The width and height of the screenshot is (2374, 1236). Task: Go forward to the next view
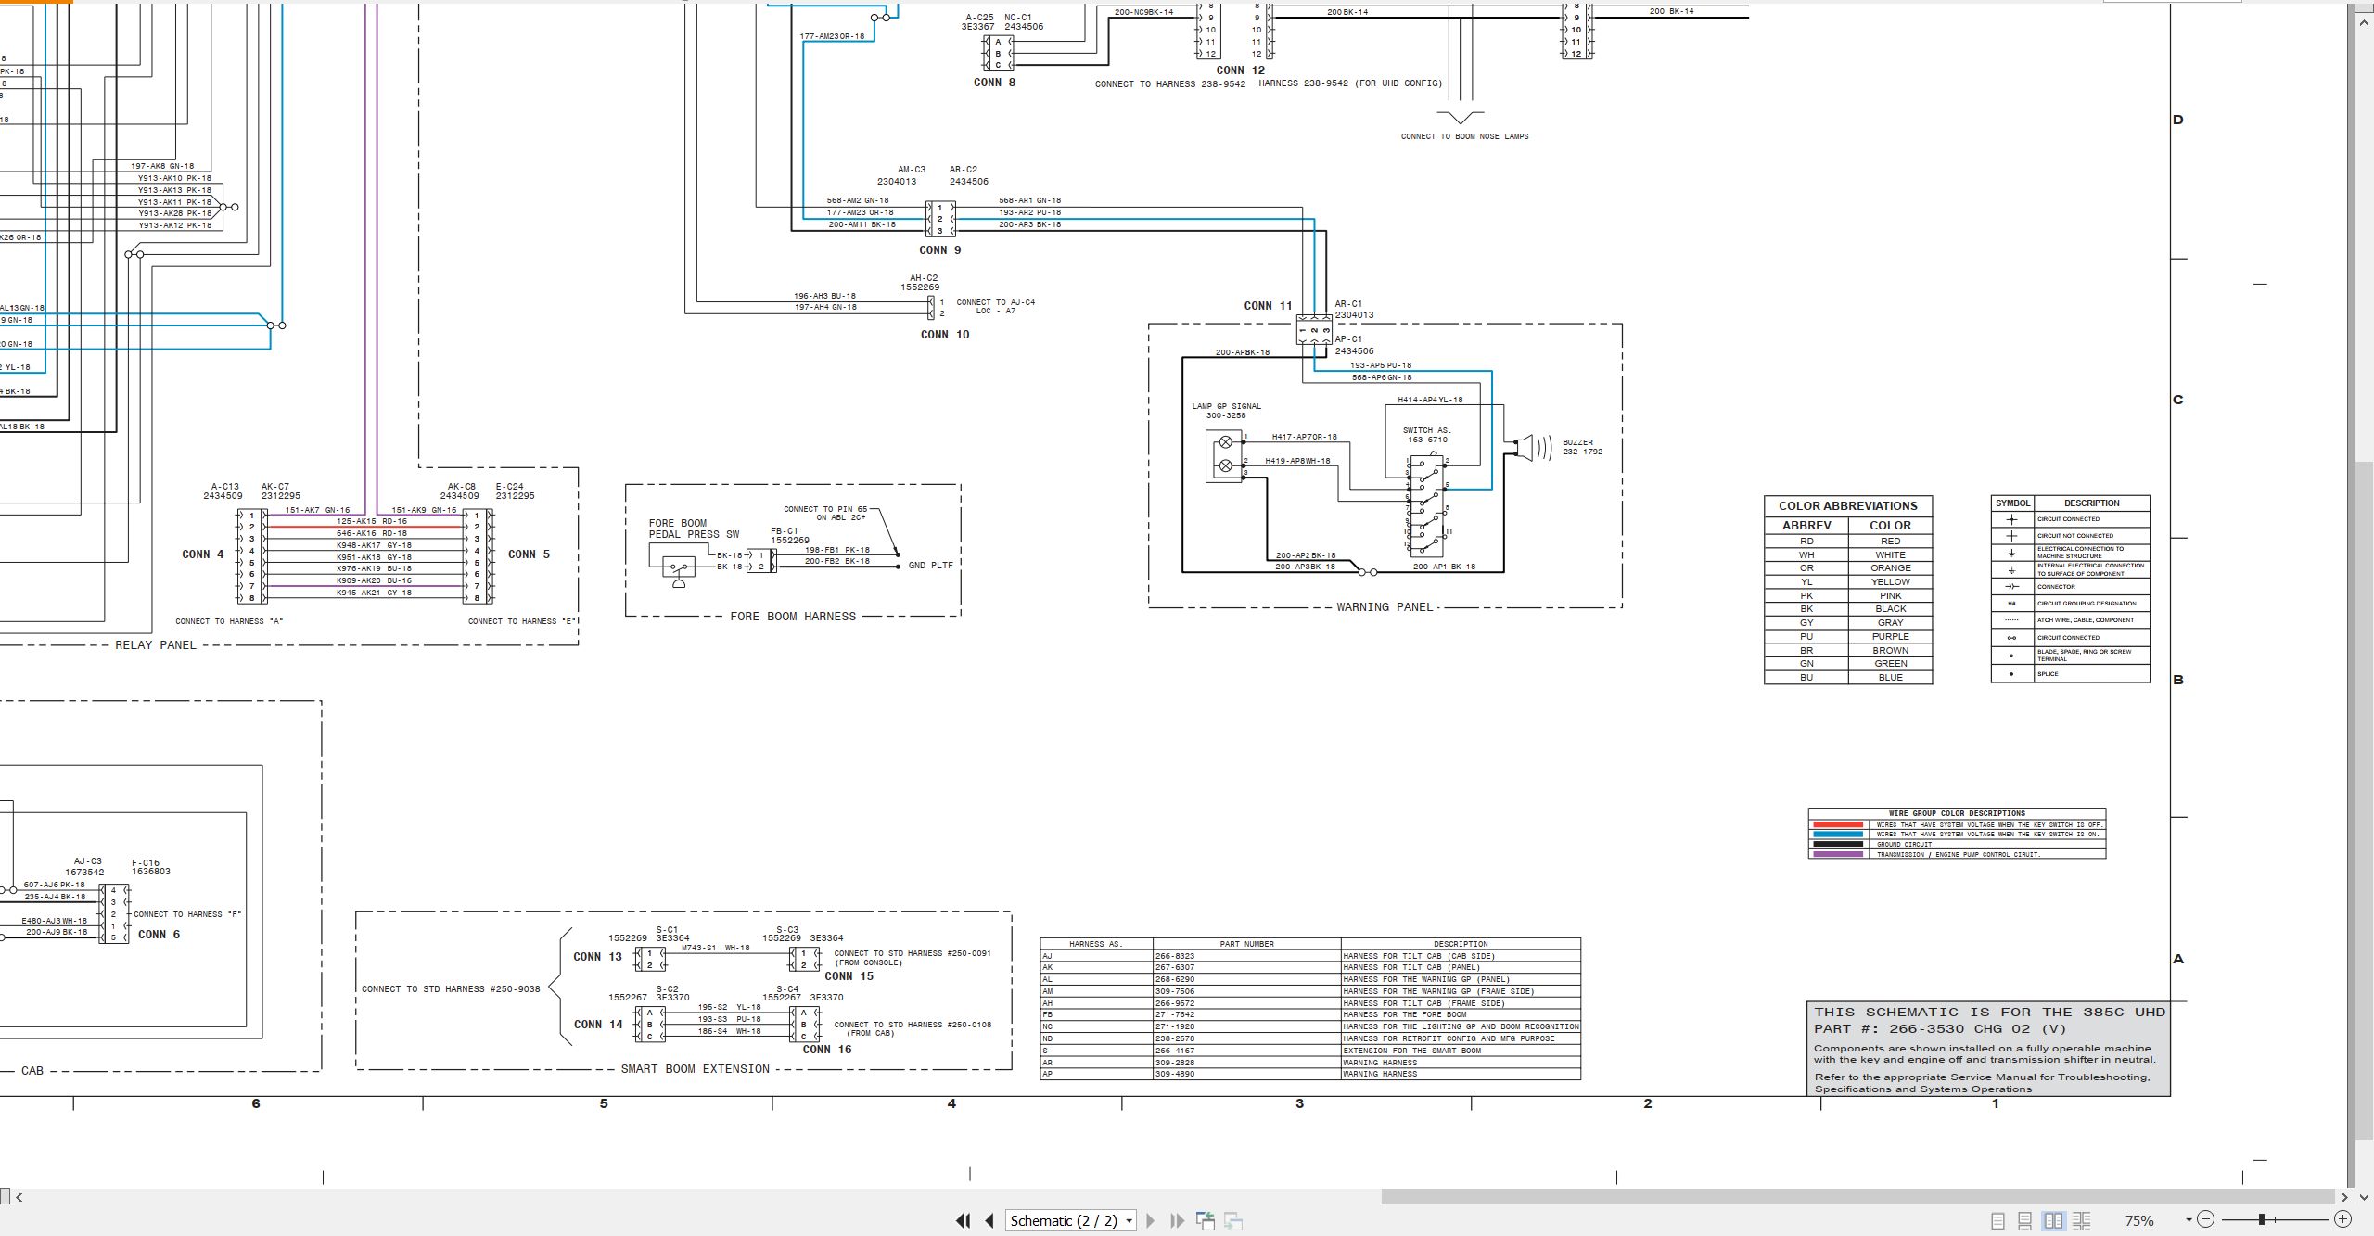click(1233, 1221)
